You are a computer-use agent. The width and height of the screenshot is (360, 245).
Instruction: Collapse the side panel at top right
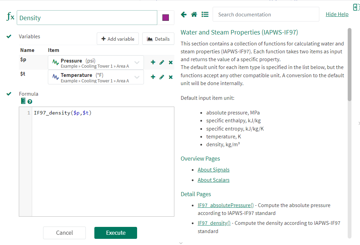click(x=356, y=7)
